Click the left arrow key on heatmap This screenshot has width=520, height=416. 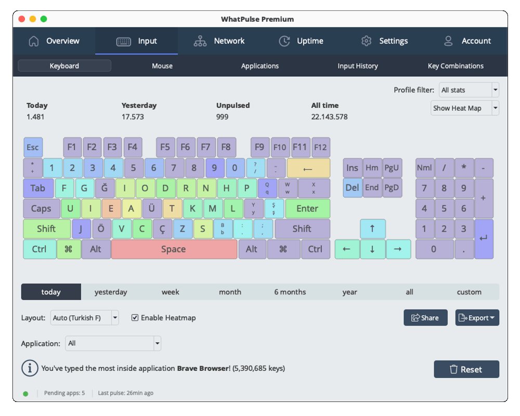(x=347, y=249)
